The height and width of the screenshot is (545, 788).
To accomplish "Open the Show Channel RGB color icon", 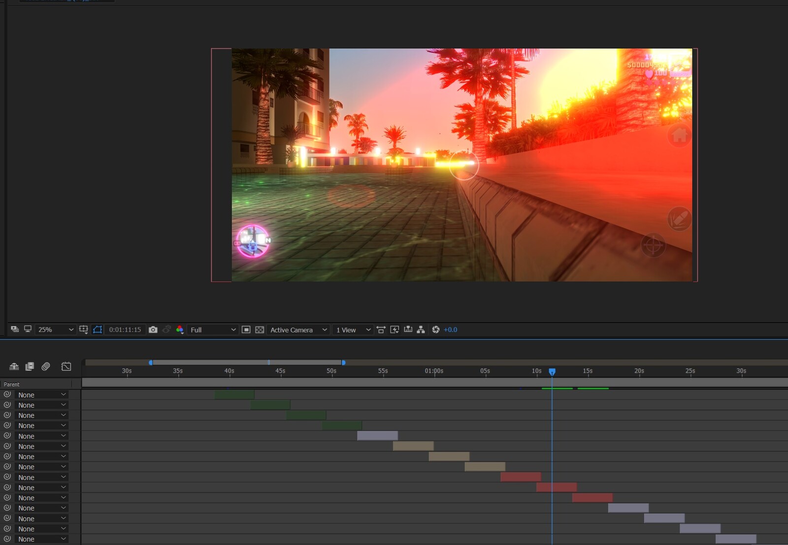I will click(x=180, y=330).
